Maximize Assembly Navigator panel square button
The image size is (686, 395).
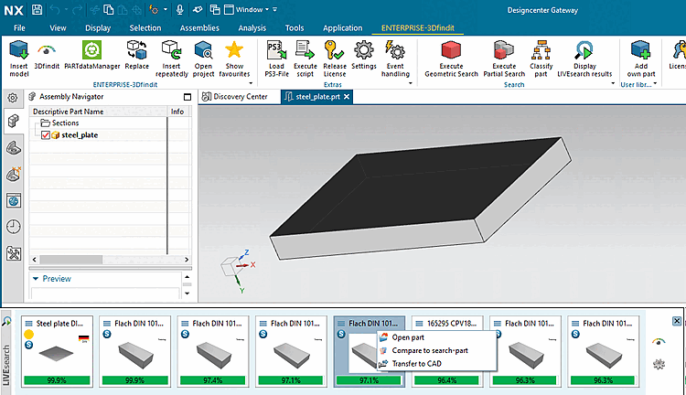pyautogui.click(x=188, y=97)
